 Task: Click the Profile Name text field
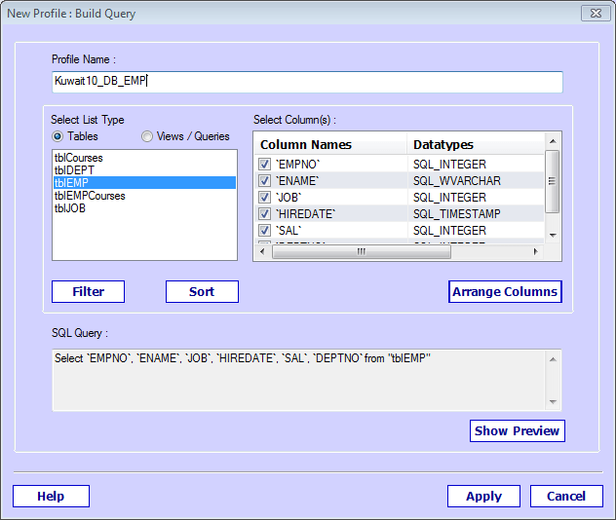click(x=307, y=82)
